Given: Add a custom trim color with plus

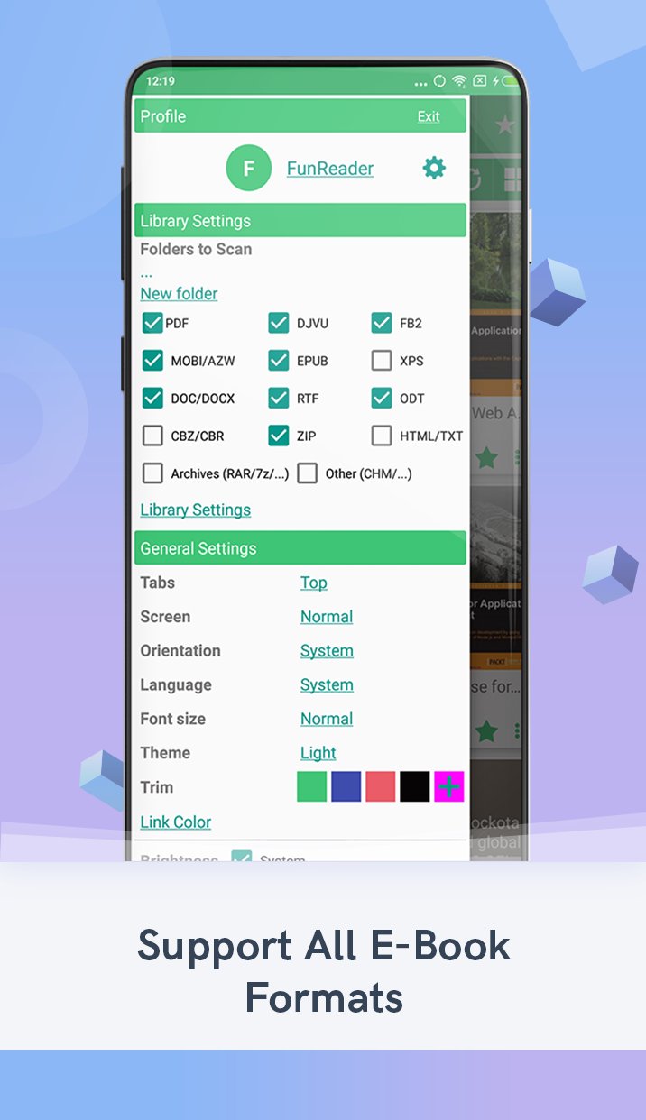Looking at the screenshot, I should click(x=449, y=786).
